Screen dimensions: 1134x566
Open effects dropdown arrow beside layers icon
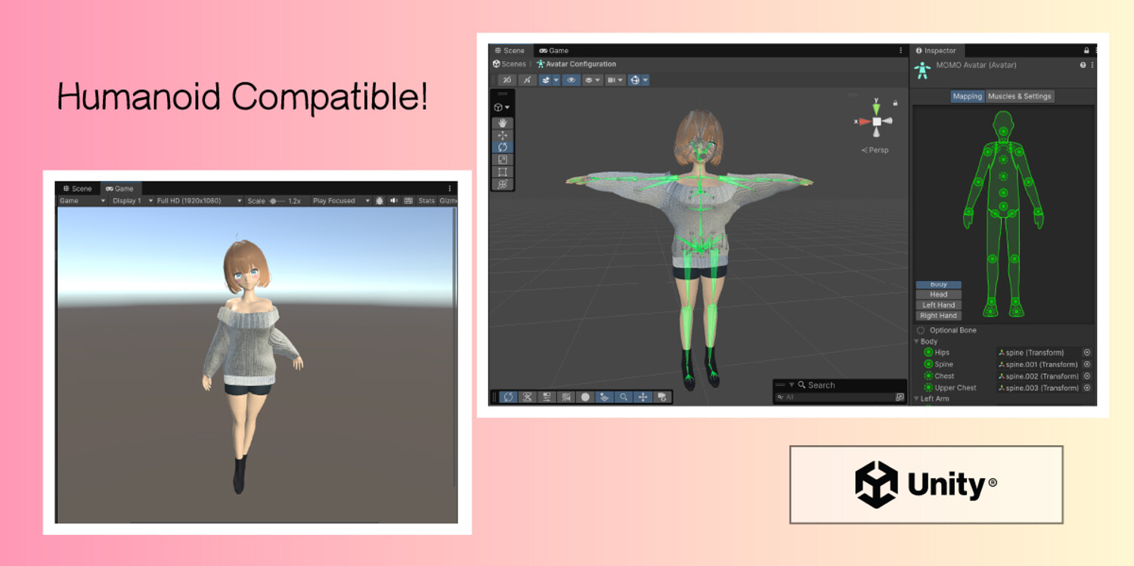556,79
